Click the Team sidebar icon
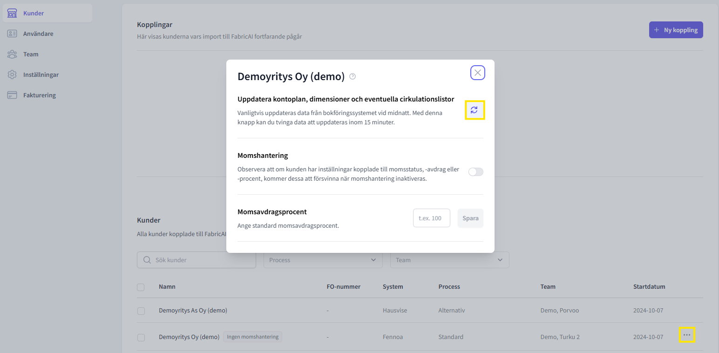Image resolution: width=719 pixels, height=353 pixels. click(x=12, y=54)
